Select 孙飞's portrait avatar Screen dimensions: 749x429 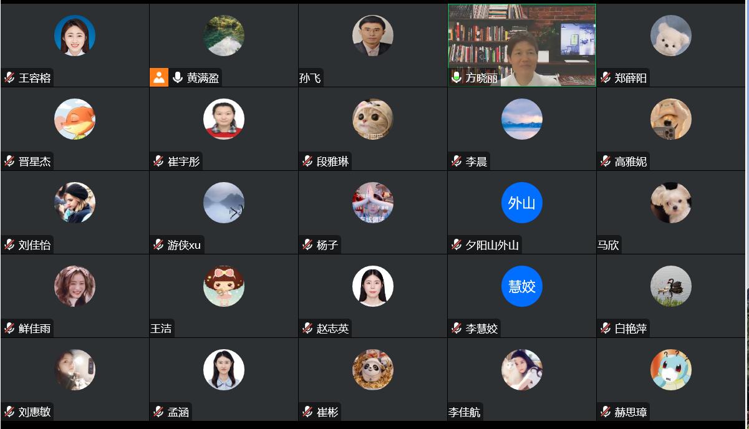(373, 36)
